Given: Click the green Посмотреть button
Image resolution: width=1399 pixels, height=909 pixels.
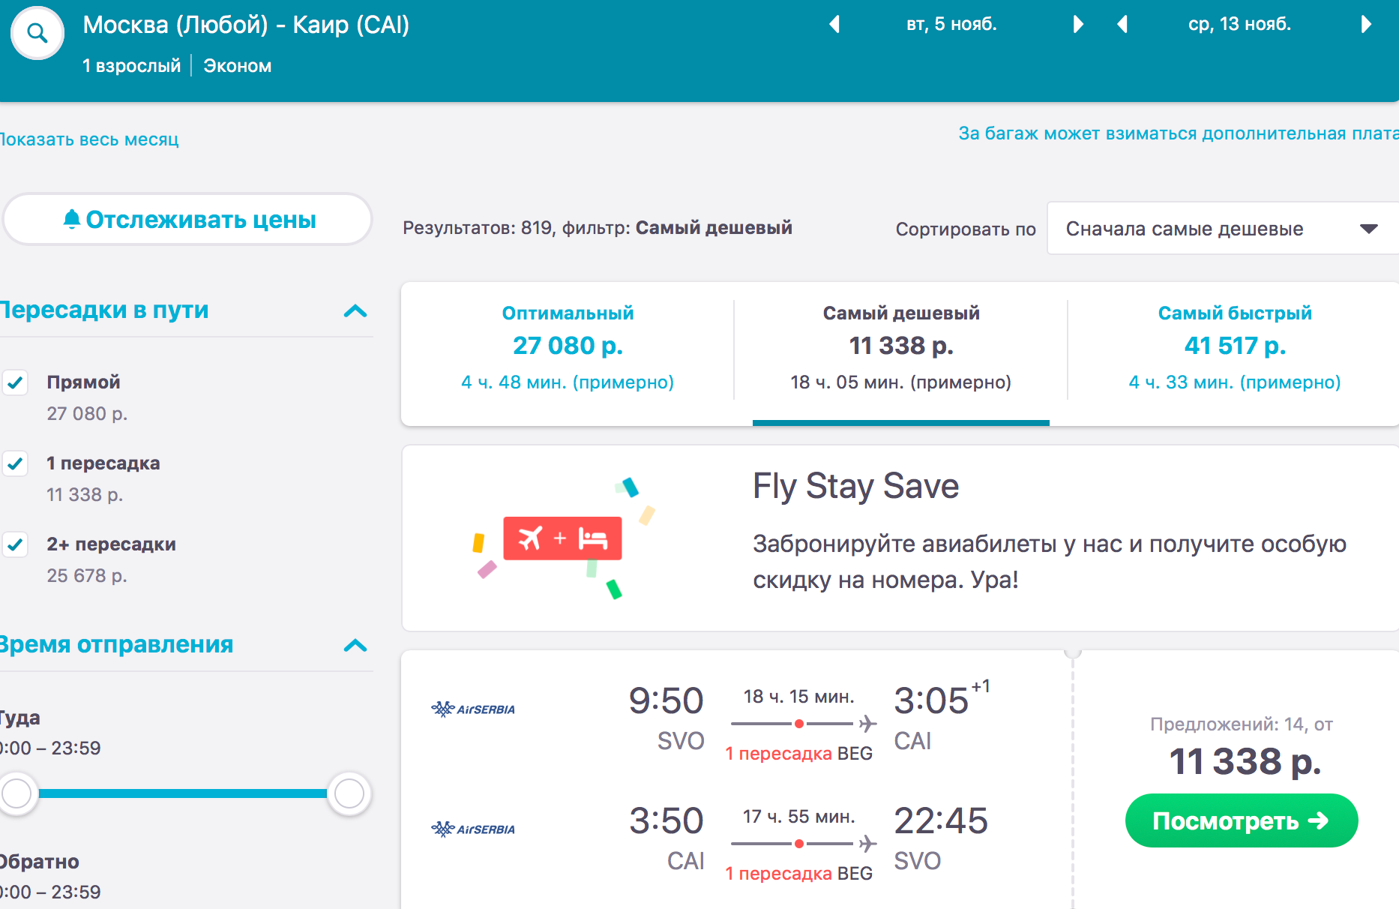Looking at the screenshot, I should pos(1241,821).
